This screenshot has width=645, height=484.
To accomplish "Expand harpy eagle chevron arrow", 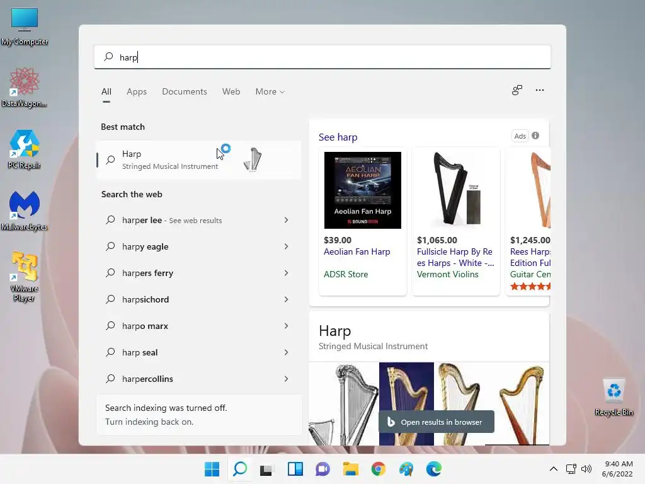I will pyautogui.click(x=287, y=246).
